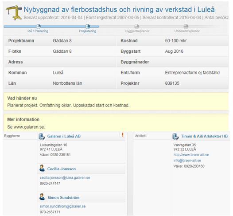Viewport: 233px width, 216px height.
Task: Click the Byggentreprenör stage label
Action: [x=137, y=31]
